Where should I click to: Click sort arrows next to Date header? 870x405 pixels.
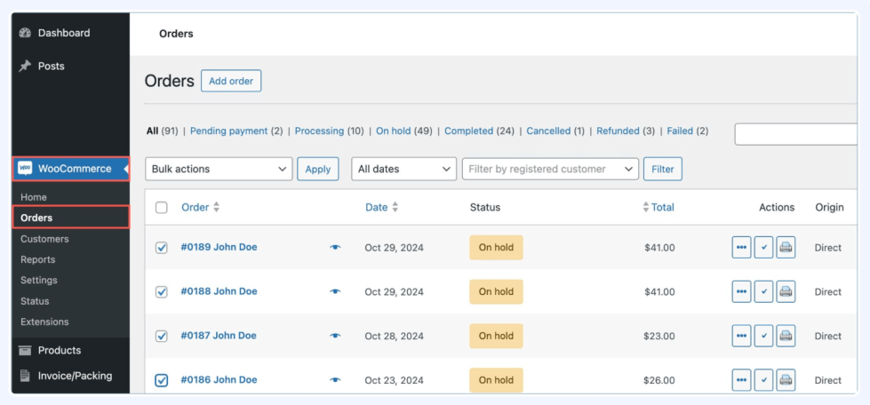coord(395,208)
